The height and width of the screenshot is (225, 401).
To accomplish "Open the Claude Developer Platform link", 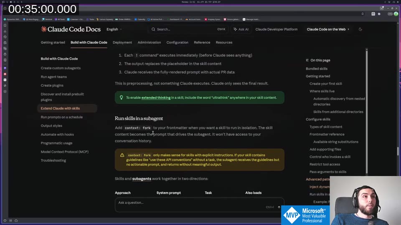I will tap(277, 29).
